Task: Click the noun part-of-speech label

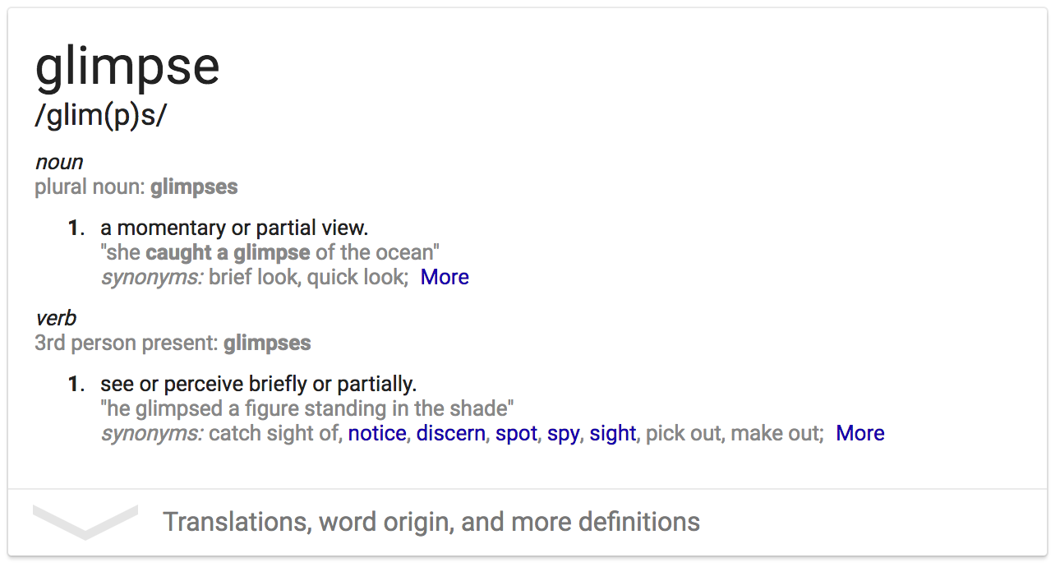Action: (59, 162)
